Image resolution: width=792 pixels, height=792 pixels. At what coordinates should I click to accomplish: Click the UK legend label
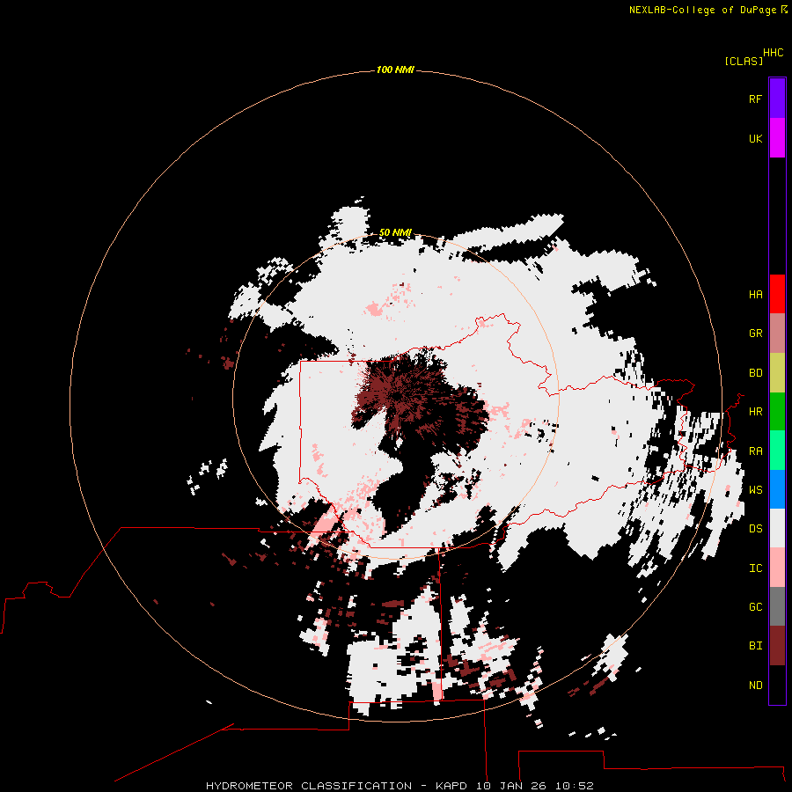click(755, 138)
